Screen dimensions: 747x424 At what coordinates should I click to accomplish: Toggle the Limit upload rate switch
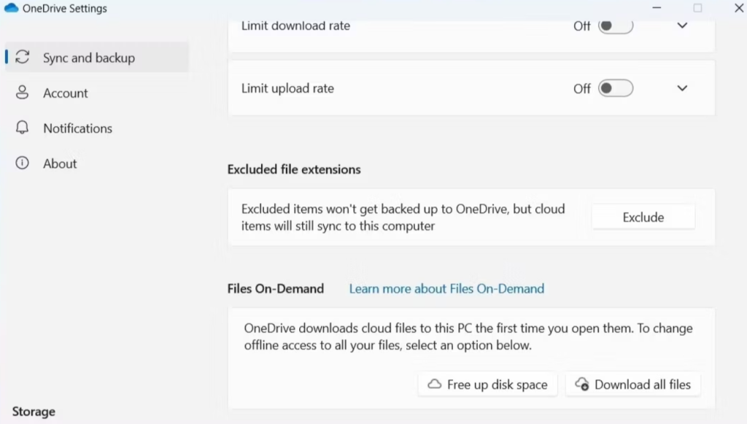(x=616, y=88)
